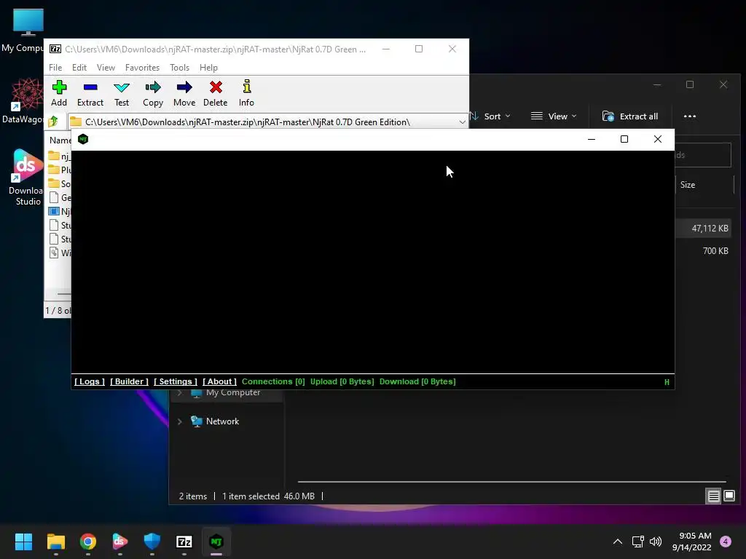Image resolution: width=746 pixels, height=559 pixels.
Task: Click the njRAT window title icon
Action: pyautogui.click(x=83, y=139)
